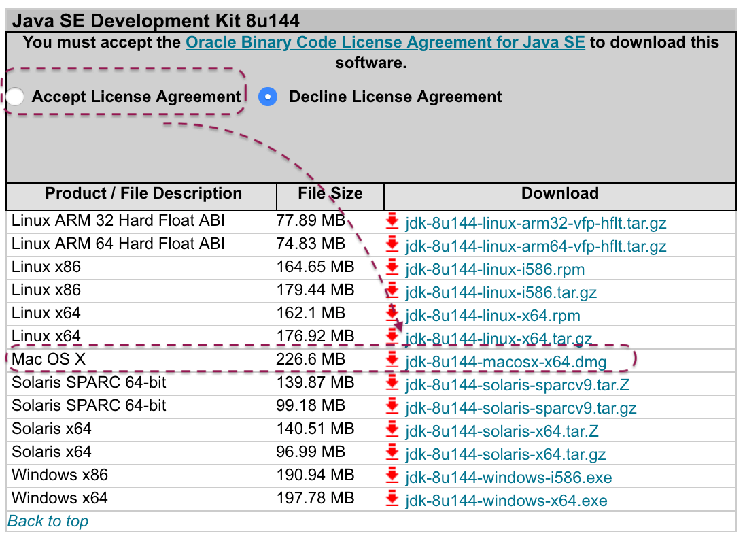Download jdk-8u144-solaris-sparcv9.tar.gz file
This screenshot has width=745, height=536.
click(521, 408)
